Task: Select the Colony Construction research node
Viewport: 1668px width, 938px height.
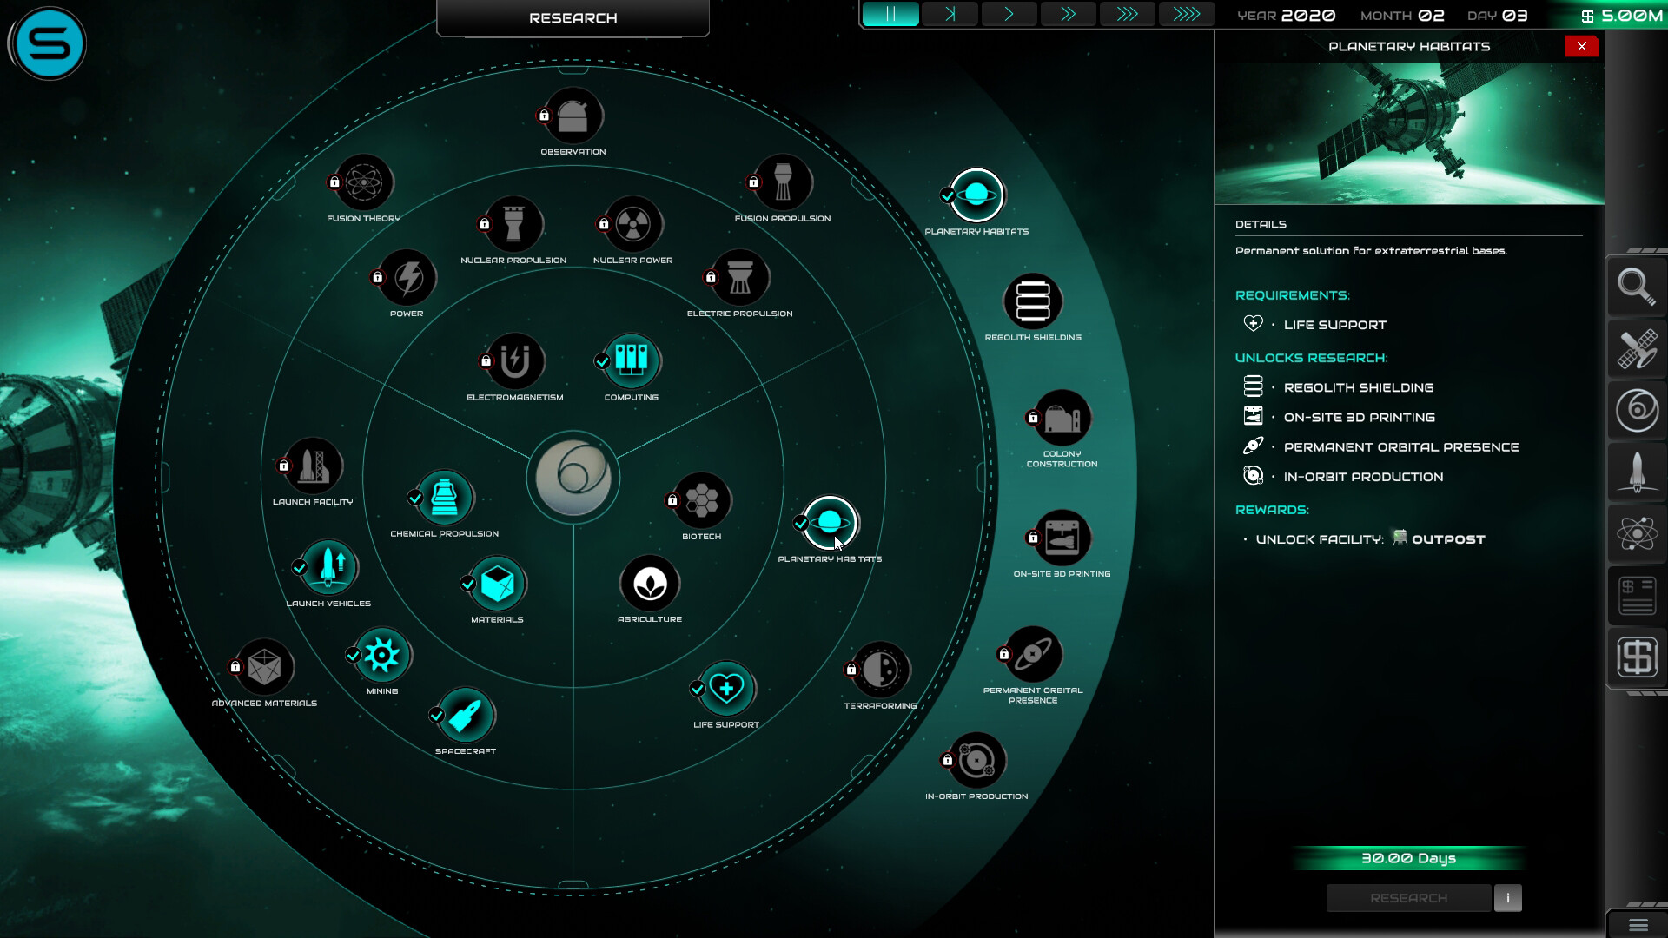Action: pyautogui.click(x=1062, y=419)
